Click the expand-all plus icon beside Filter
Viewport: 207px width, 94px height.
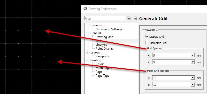pos(129,18)
